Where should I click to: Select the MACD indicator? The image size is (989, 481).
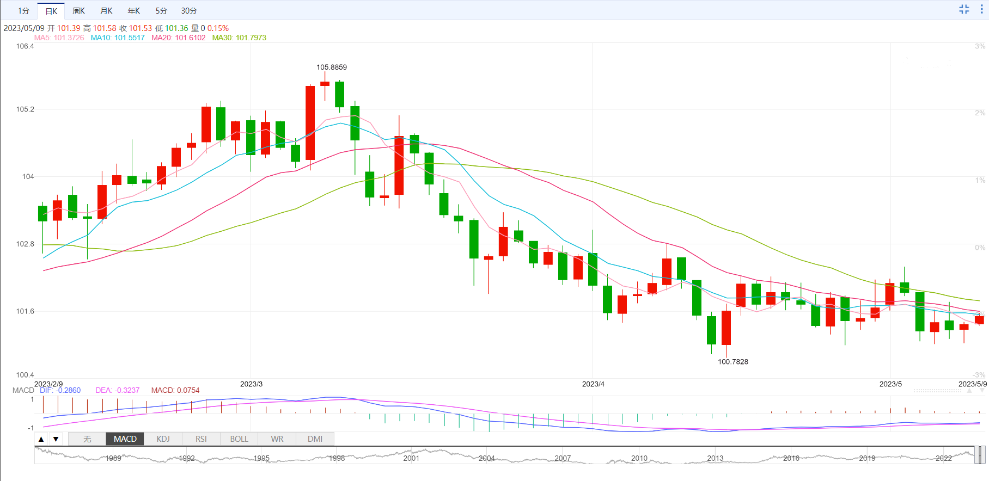(x=125, y=439)
